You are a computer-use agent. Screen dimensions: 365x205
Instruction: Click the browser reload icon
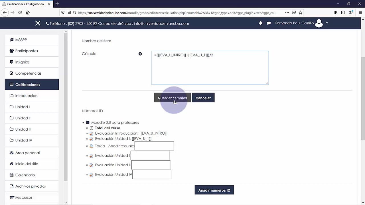[x=20, y=13]
